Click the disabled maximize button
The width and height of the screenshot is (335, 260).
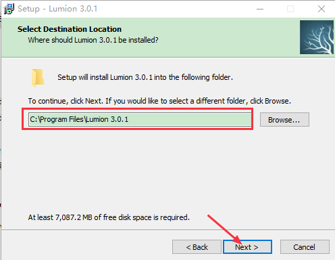[x=290, y=9]
